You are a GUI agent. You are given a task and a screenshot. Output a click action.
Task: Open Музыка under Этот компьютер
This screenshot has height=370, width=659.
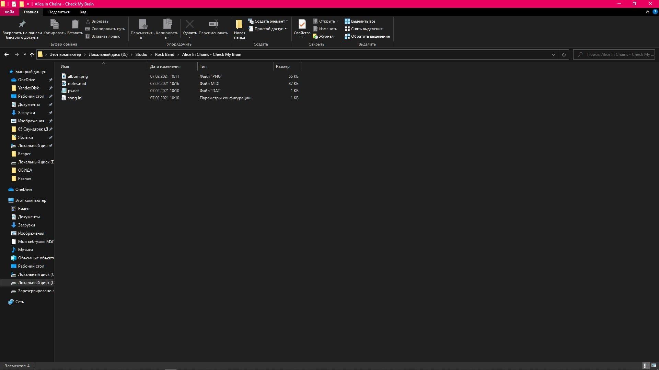coord(25,250)
